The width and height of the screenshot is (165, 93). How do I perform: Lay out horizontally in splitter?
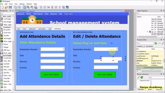click(x=48, y=7)
